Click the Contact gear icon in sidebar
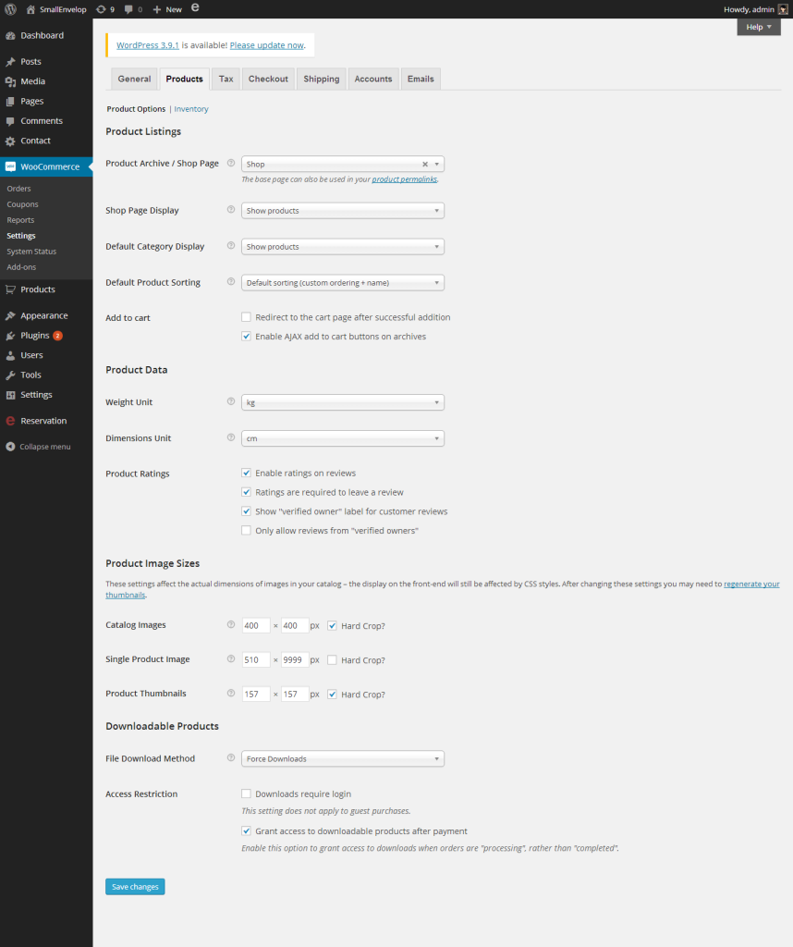Viewport: 793px width, 947px height. point(10,141)
